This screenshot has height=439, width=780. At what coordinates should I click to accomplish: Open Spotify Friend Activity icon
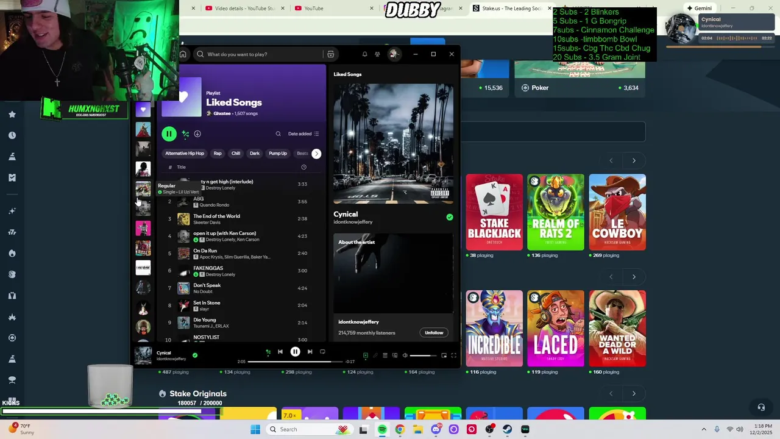pos(377,54)
